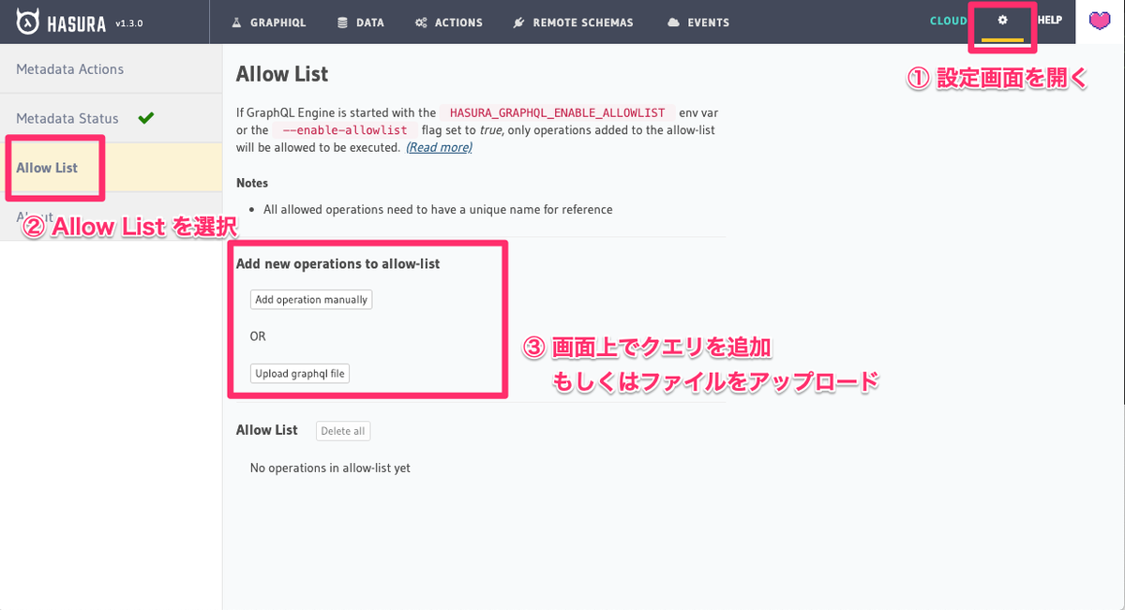The image size is (1125, 610).
Task: Click the Allow List page title
Action: pos(282,74)
